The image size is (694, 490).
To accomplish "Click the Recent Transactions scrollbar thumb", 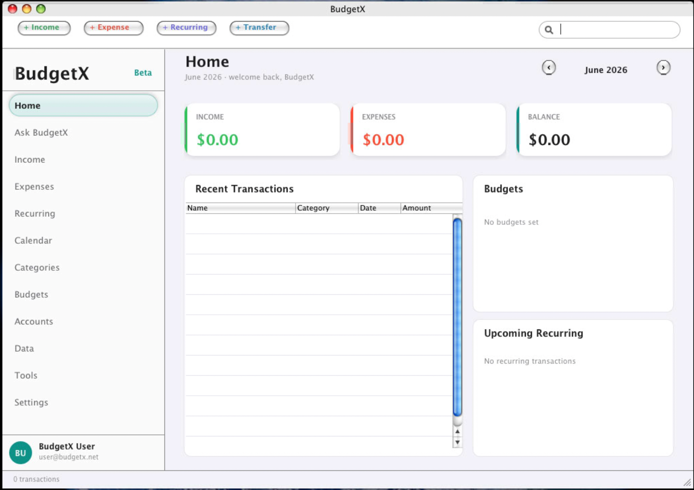I will tap(458, 317).
